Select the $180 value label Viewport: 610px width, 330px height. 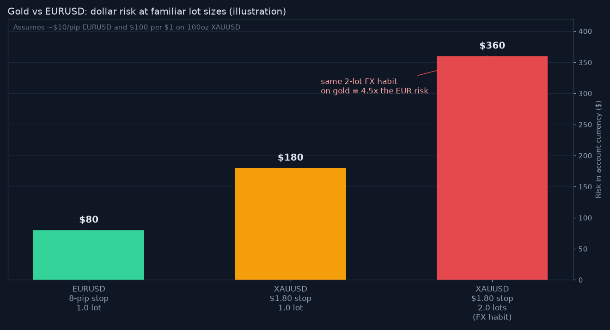pos(290,158)
